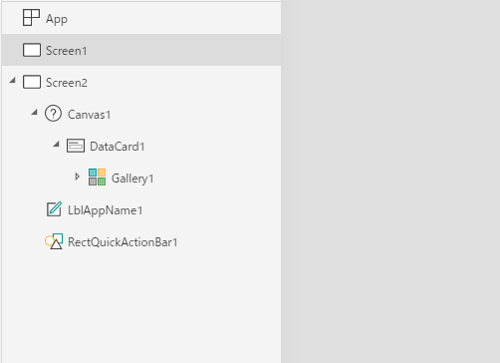Click the Canvas1 question mark icon
Image resolution: width=500 pixels, height=363 pixels.
[x=53, y=114]
